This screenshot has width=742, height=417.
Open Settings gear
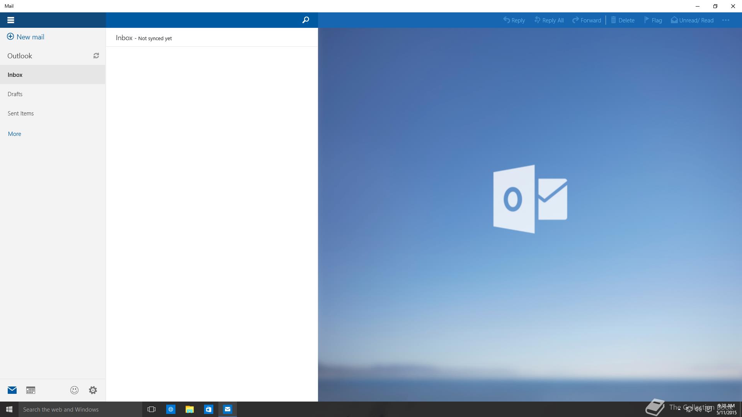tap(93, 390)
